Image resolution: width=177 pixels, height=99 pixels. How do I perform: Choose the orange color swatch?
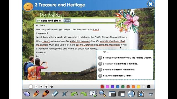click(133, 87)
